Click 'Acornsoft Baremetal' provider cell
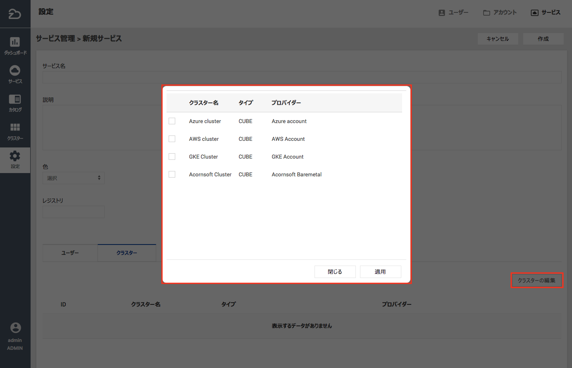Viewport: 572px width, 368px height. [297, 174]
